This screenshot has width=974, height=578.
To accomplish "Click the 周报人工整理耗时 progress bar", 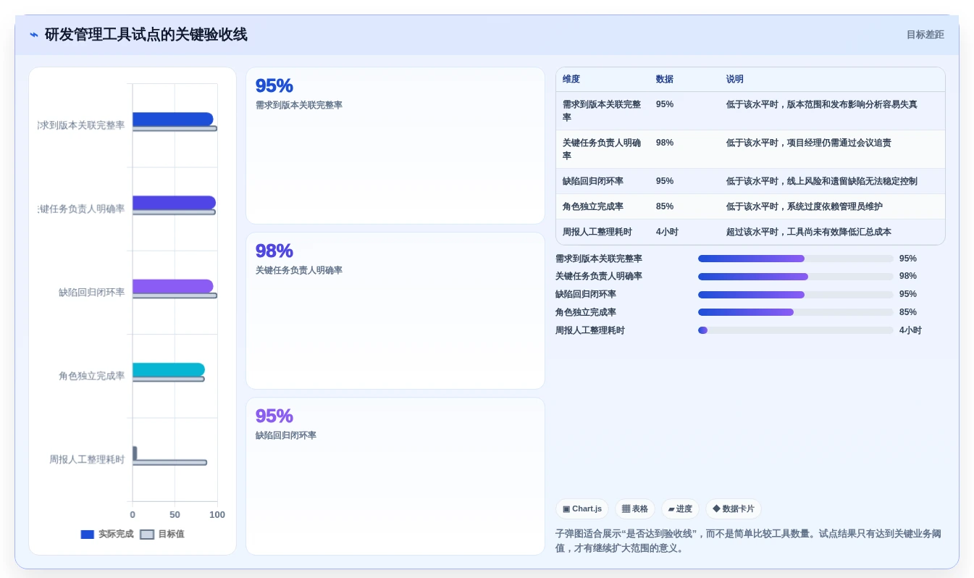I will tap(796, 330).
